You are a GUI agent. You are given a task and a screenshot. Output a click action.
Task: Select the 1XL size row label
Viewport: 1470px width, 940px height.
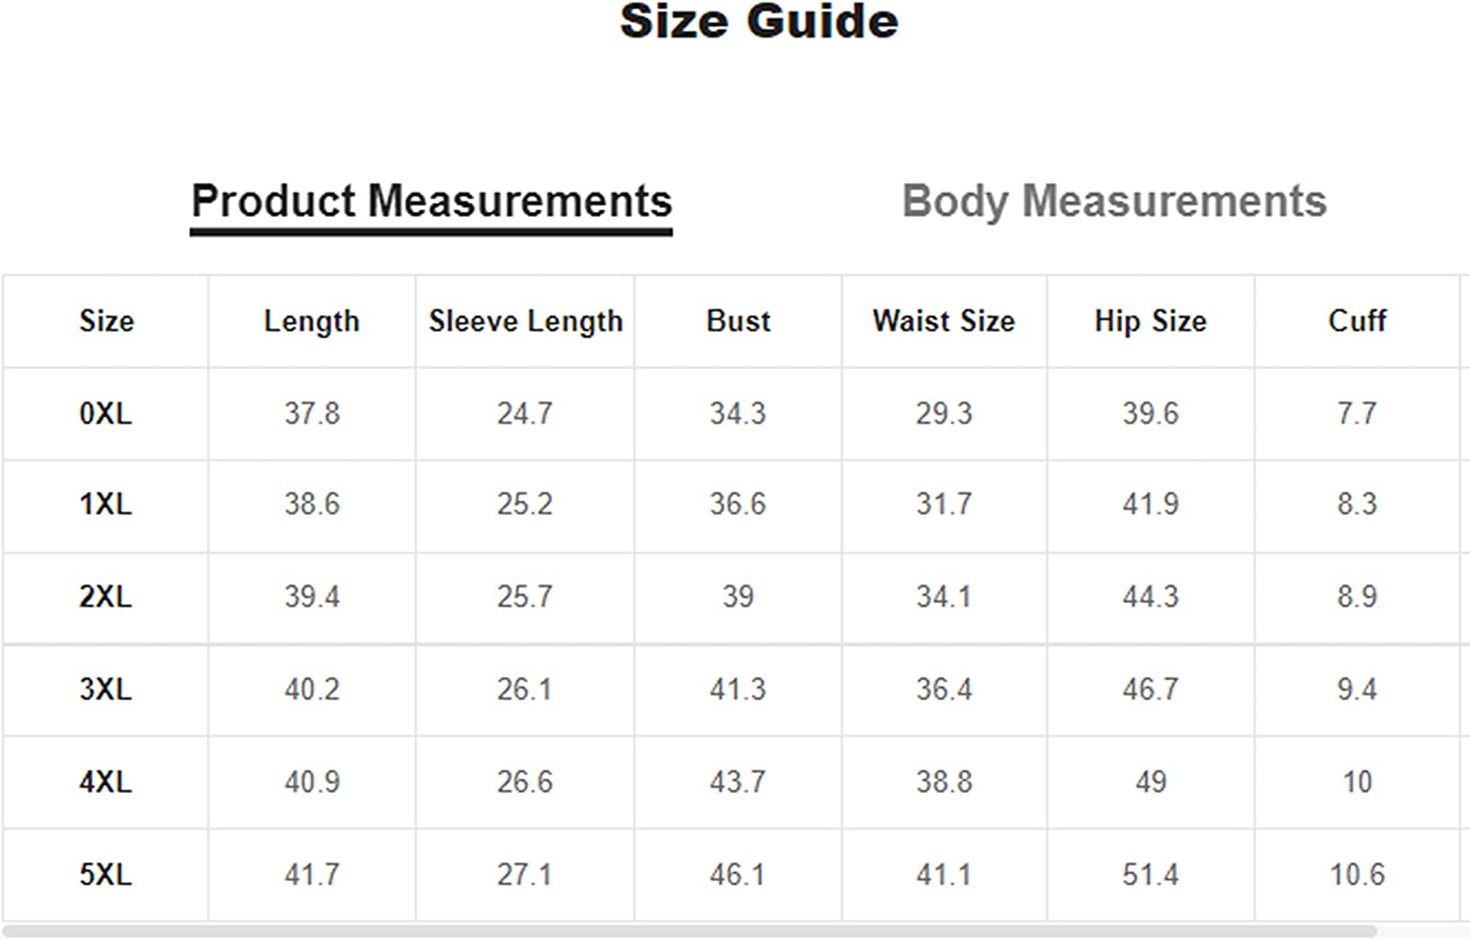106,504
